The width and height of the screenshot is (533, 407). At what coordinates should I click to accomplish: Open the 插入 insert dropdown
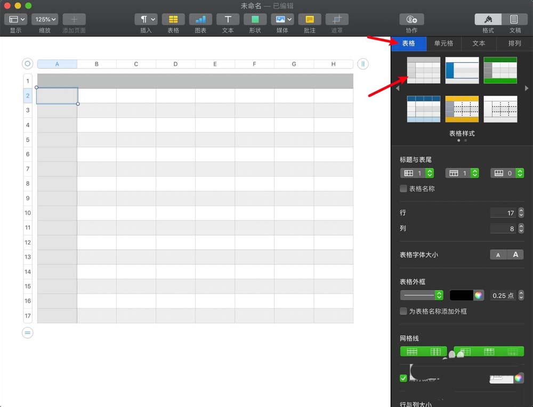[145, 19]
